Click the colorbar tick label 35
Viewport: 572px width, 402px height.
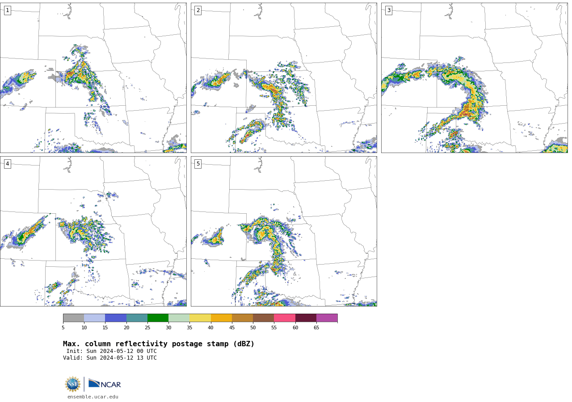(189, 327)
